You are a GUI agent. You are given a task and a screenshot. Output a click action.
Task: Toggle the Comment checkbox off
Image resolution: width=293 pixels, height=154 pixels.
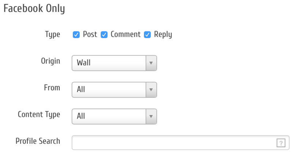click(x=104, y=35)
